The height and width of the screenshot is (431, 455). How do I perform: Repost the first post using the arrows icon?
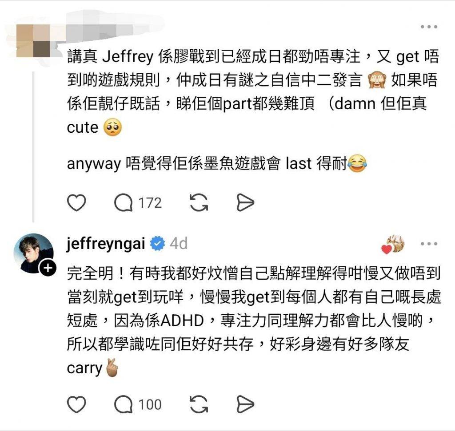(199, 202)
